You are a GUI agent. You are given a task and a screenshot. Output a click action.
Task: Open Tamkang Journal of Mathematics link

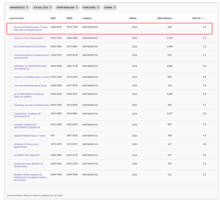pyautogui.click(x=32, y=105)
